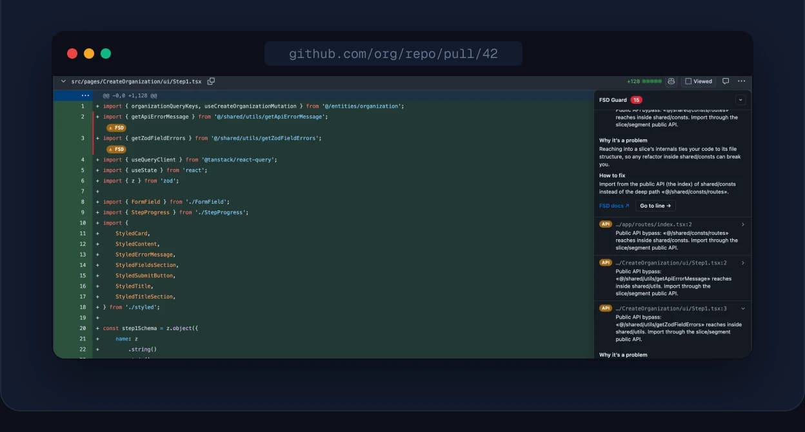Copy the Step1.tsx file path
This screenshot has width=805, height=432.
pyautogui.click(x=211, y=81)
